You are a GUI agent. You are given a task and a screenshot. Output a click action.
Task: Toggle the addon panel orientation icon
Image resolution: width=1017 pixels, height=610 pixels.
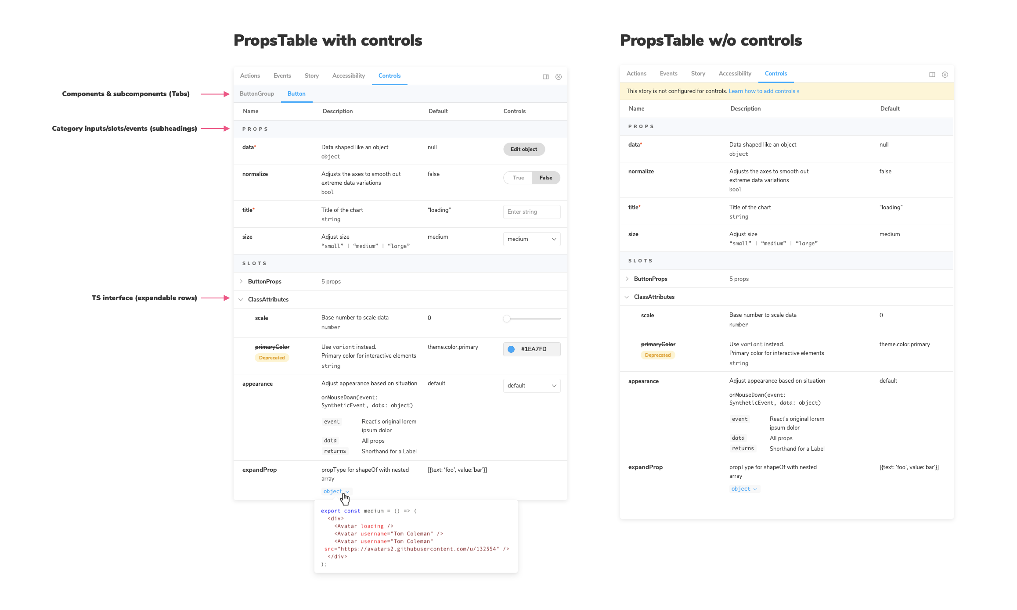pos(545,76)
